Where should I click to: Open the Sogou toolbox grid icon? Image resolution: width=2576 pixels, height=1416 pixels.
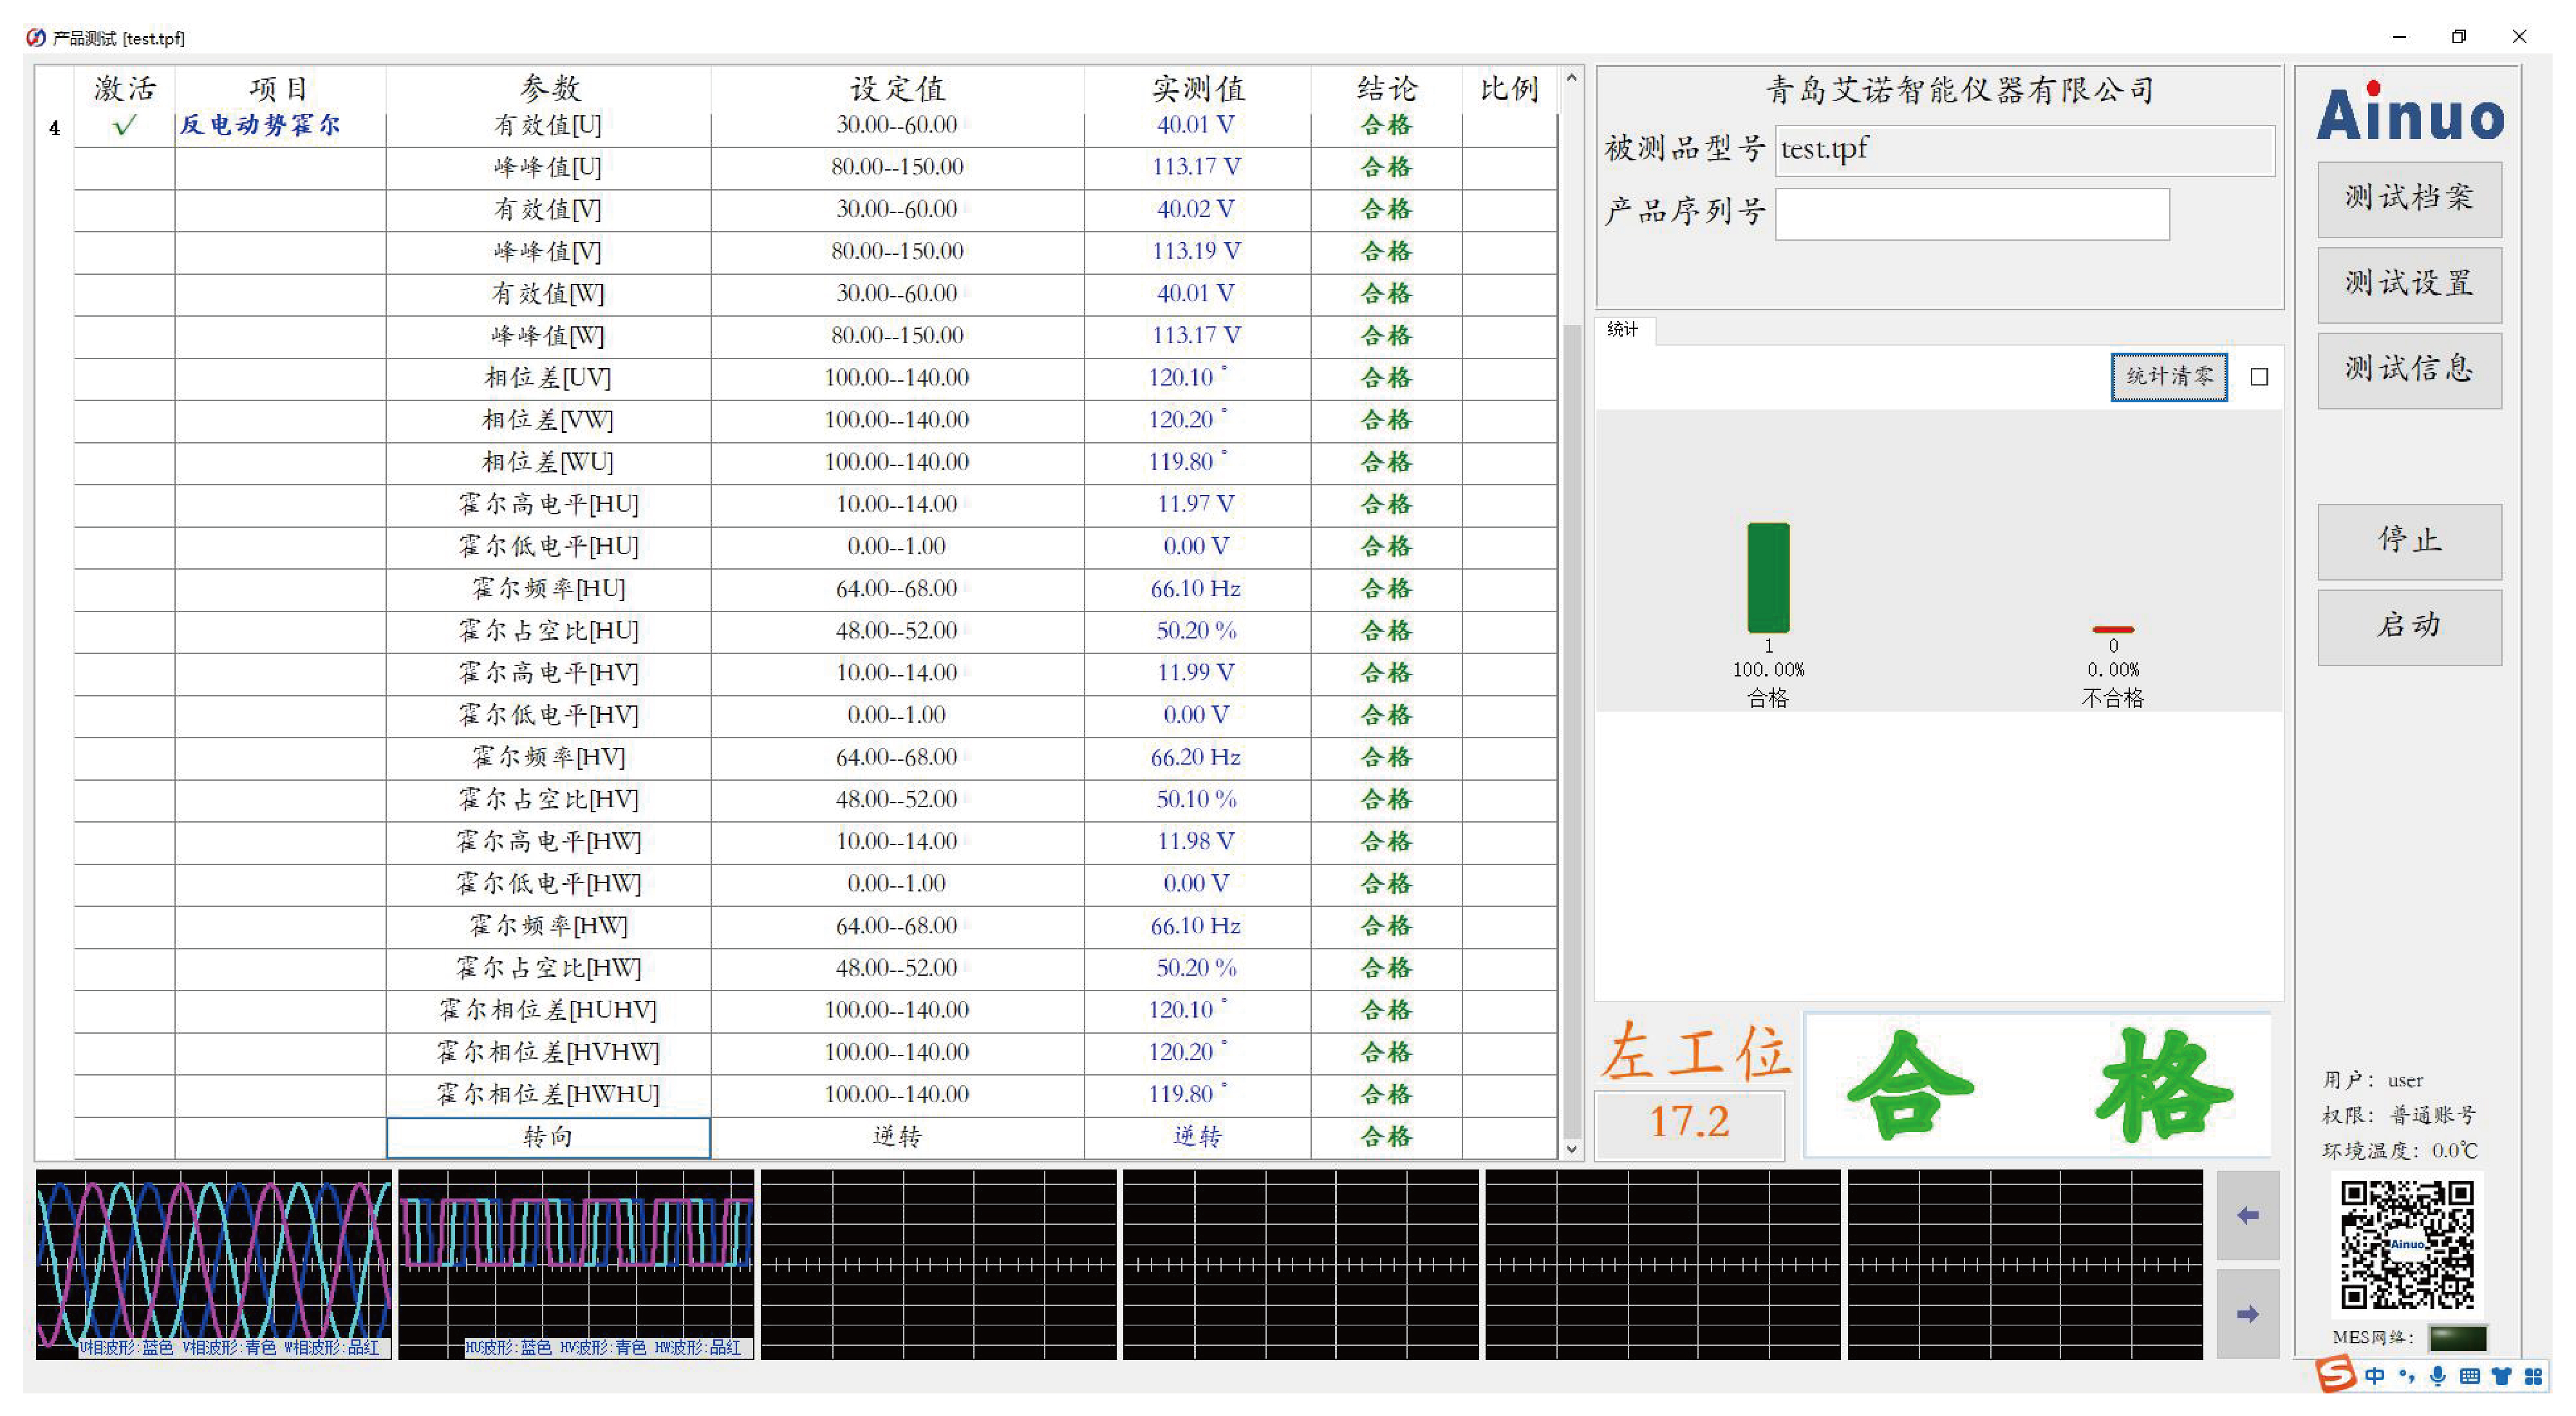click(x=2533, y=1377)
